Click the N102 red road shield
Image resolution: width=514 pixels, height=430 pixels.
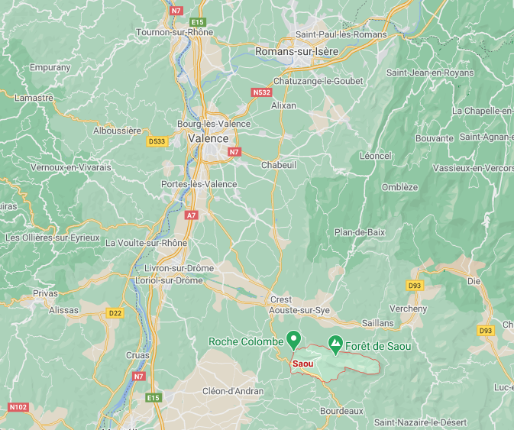coord(18,407)
